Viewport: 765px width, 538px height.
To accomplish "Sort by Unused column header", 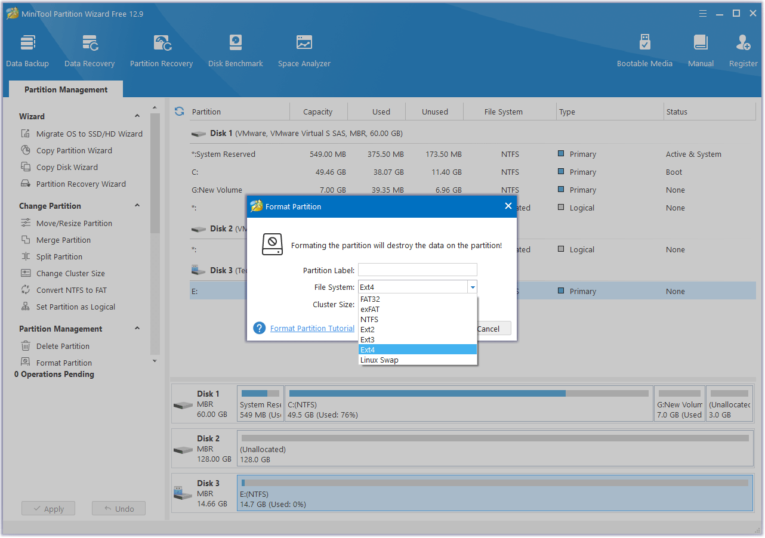I will click(x=435, y=112).
